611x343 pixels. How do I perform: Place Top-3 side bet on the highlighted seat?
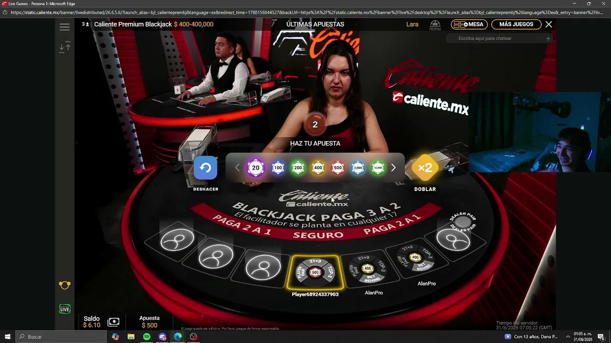click(330, 273)
